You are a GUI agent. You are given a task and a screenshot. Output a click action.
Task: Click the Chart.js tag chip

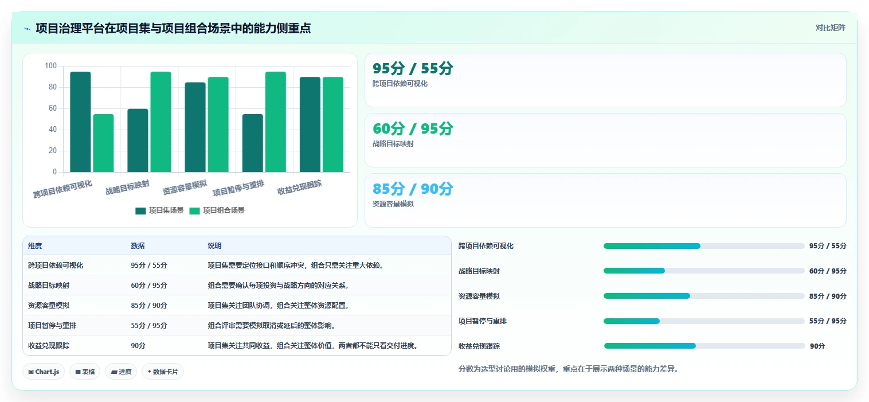coord(44,372)
